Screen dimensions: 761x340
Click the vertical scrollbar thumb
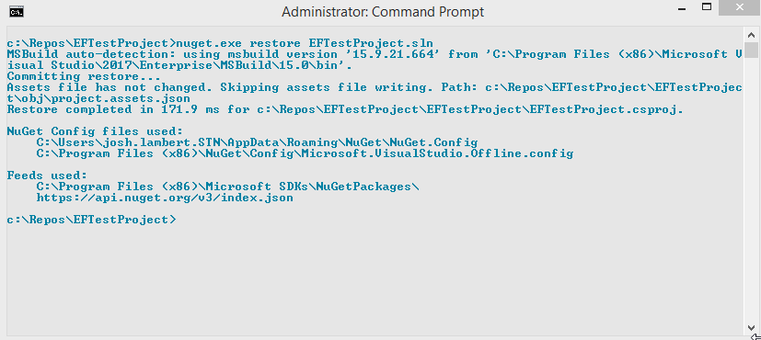[751, 50]
